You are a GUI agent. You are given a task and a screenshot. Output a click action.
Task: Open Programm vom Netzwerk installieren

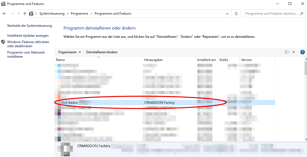(26, 54)
